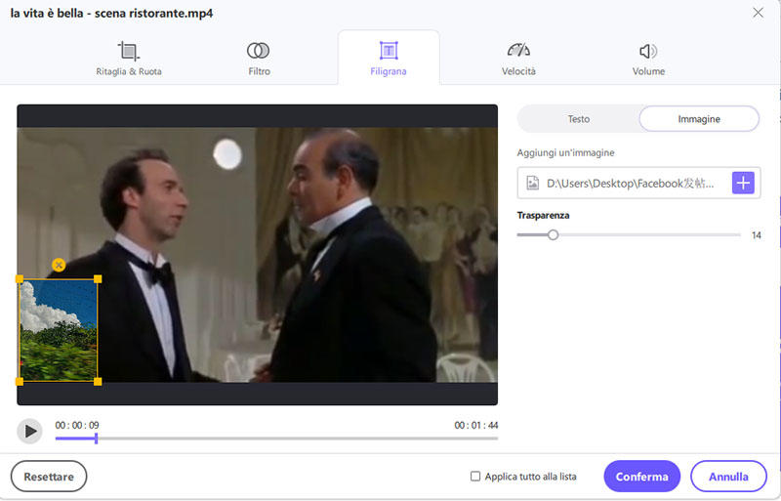Switch watermark type to Testo

(578, 119)
